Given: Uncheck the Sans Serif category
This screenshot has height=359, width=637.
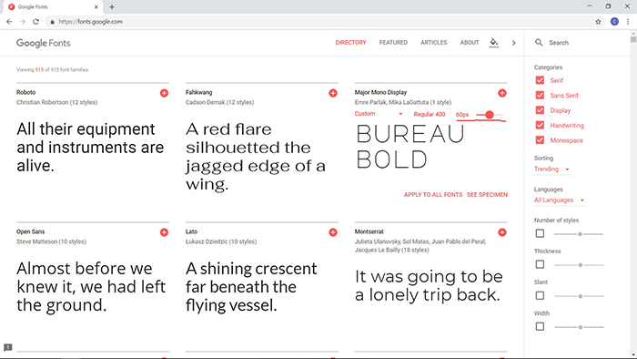Looking at the screenshot, I should 540,95.
